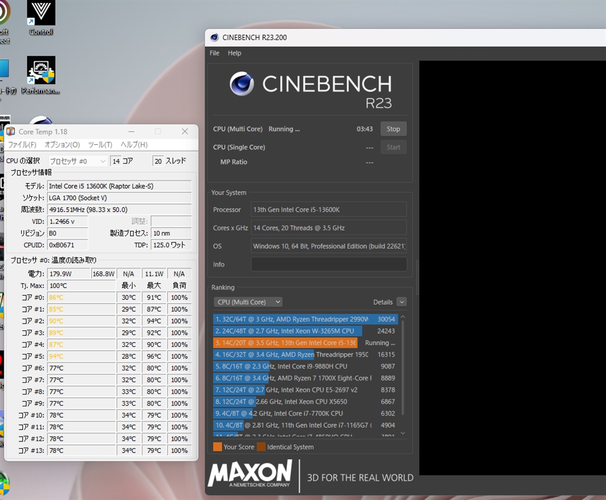Open the Performance desktop shortcut icon
Viewport: 606px width, 500px height.
click(41, 75)
